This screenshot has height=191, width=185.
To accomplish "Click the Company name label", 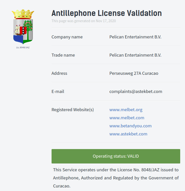I will (67, 37).
